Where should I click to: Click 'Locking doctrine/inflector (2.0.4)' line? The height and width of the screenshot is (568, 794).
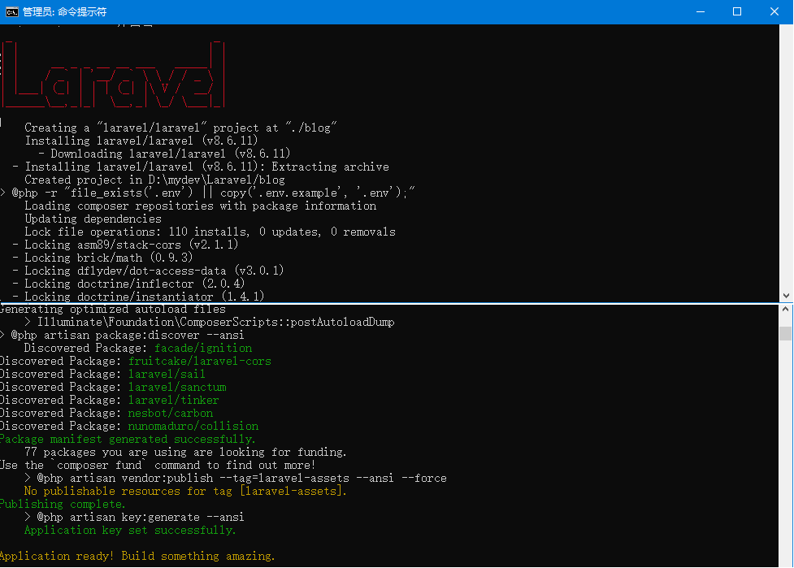128,284
